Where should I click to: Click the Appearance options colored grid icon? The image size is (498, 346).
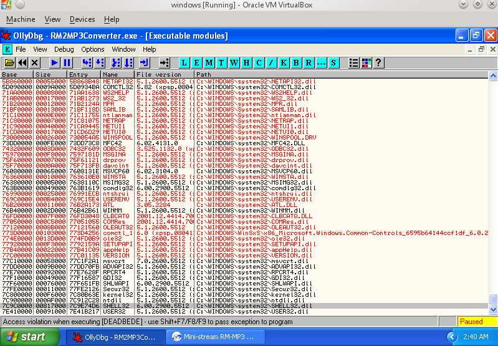coord(366,63)
